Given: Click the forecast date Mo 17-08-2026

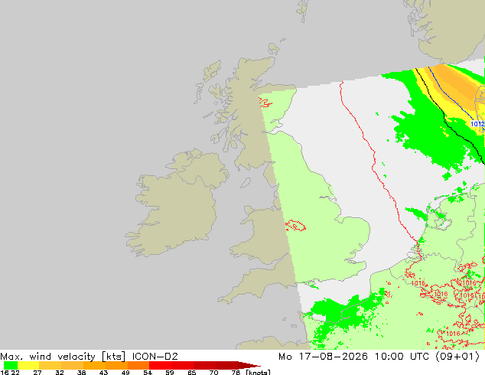Looking at the screenshot, I should (323, 357).
